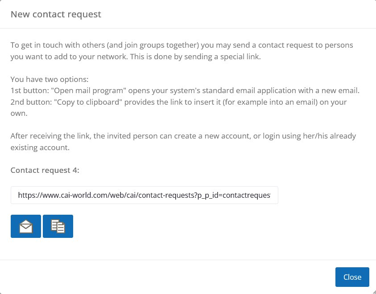376x294 pixels.
Task: Click the dialog's bottom-right resize grip
Action: (x=372, y=291)
